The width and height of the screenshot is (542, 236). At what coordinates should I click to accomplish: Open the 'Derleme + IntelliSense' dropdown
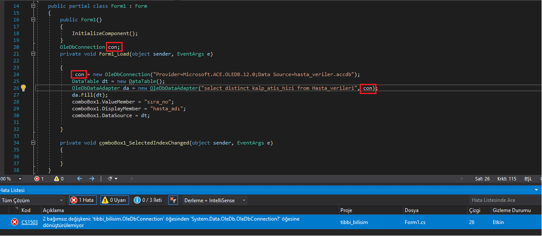click(x=214, y=200)
